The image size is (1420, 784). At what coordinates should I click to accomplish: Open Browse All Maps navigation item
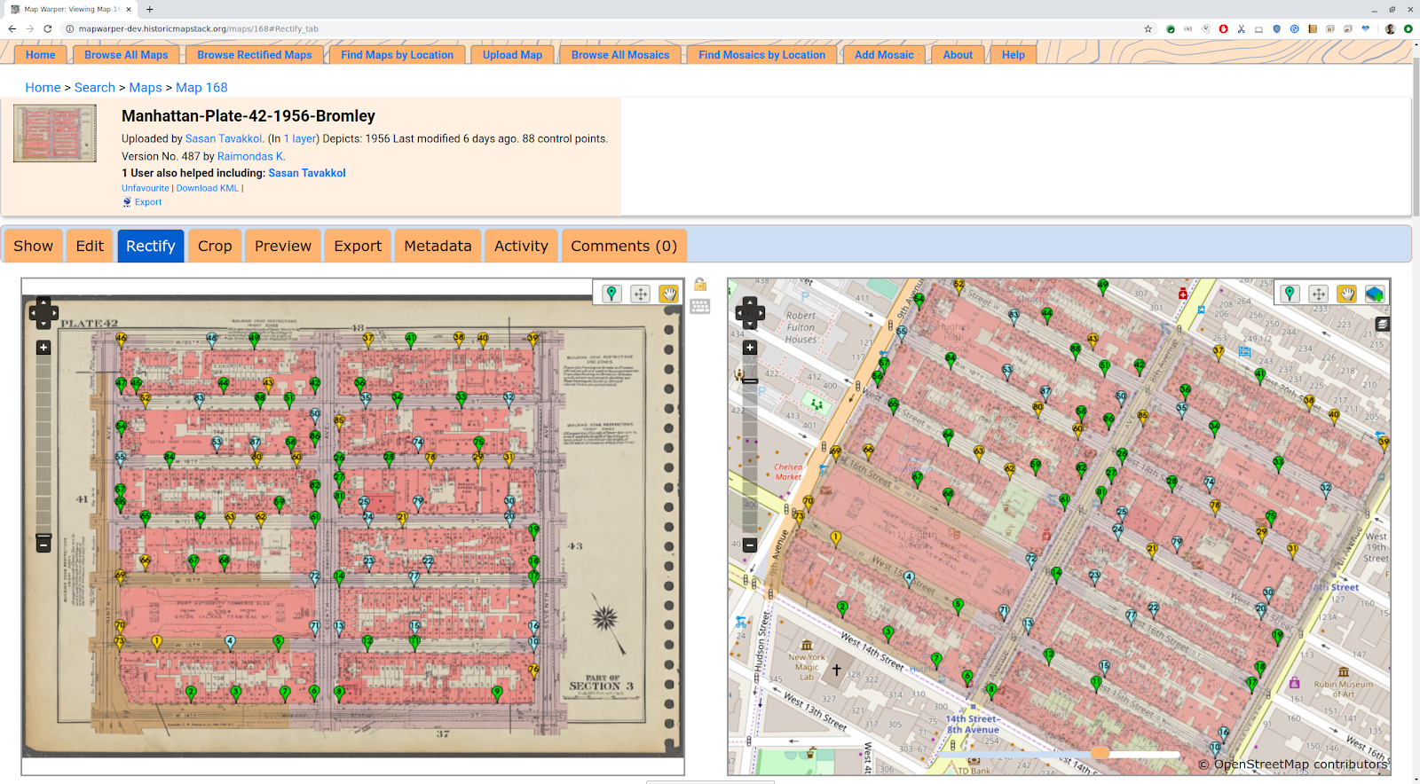(126, 55)
